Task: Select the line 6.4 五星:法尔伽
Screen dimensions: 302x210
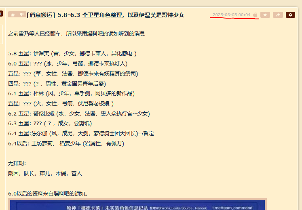Action: click(81, 133)
